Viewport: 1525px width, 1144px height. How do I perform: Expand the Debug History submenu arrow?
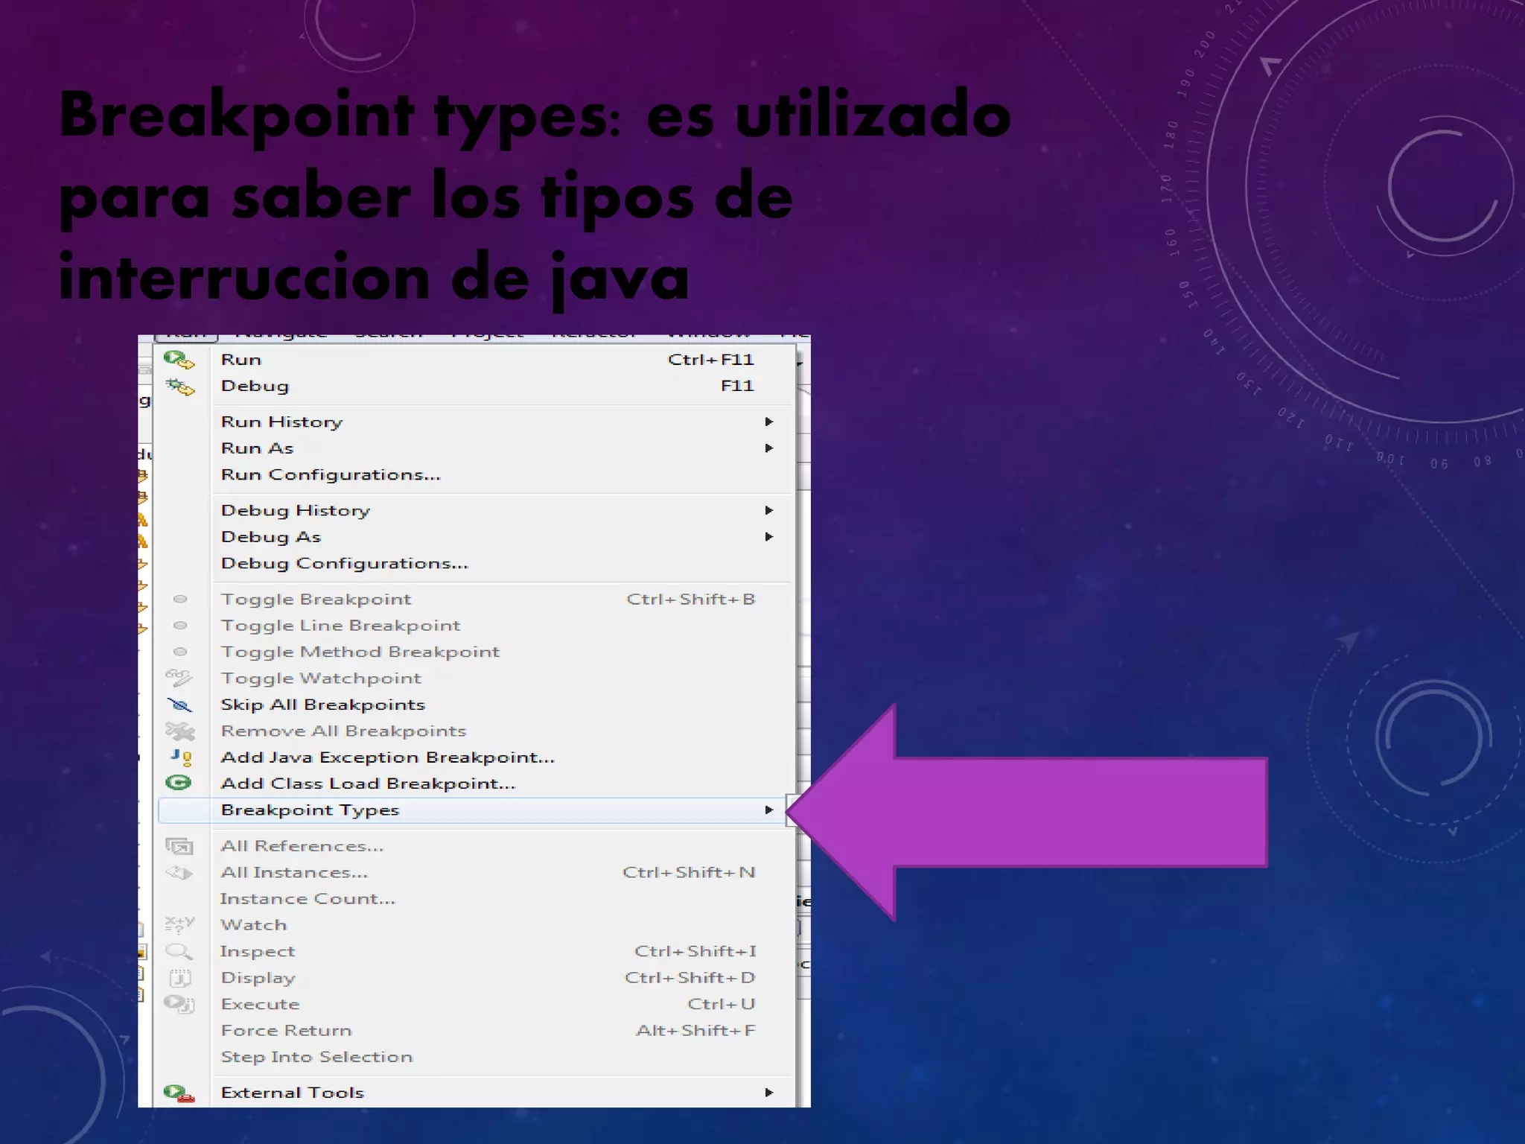[769, 510]
